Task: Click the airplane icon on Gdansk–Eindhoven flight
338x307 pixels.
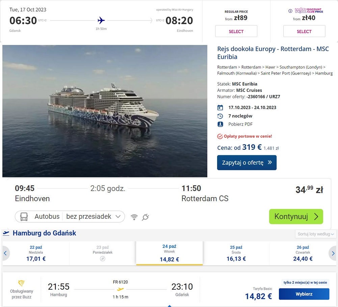Action: pyautogui.click(x=101, y=21)
